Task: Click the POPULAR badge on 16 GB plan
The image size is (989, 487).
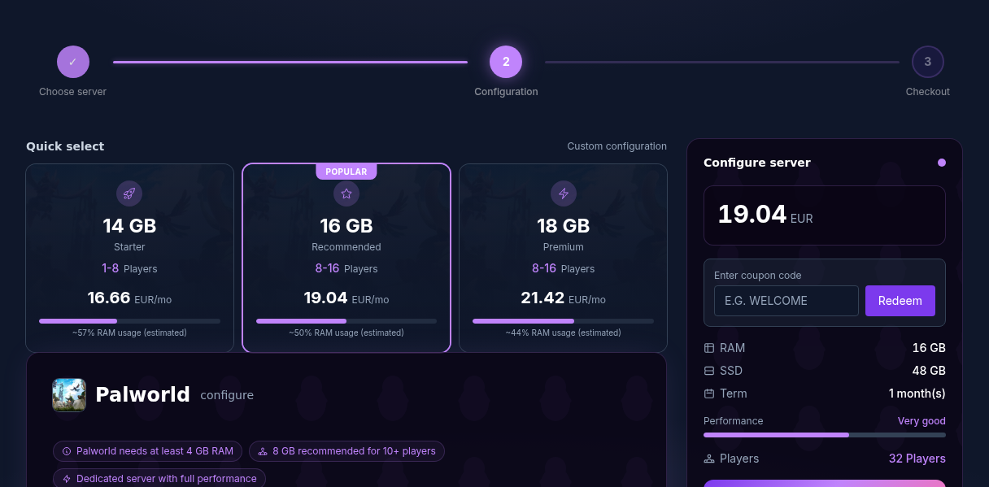Action: (346, 172)
